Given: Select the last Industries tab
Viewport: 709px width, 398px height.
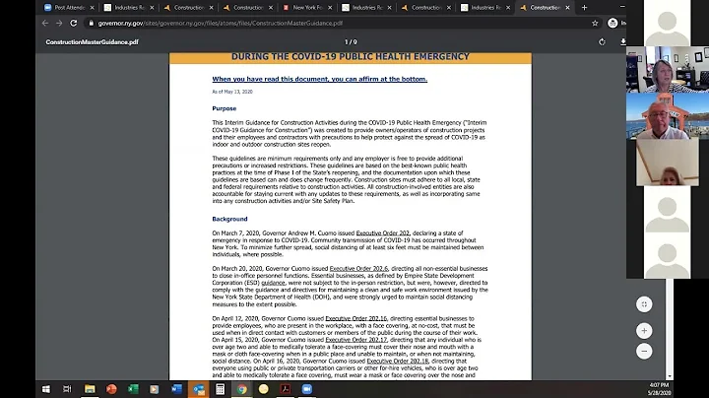Looking at the screenshot, I should (x=484, y=8).
